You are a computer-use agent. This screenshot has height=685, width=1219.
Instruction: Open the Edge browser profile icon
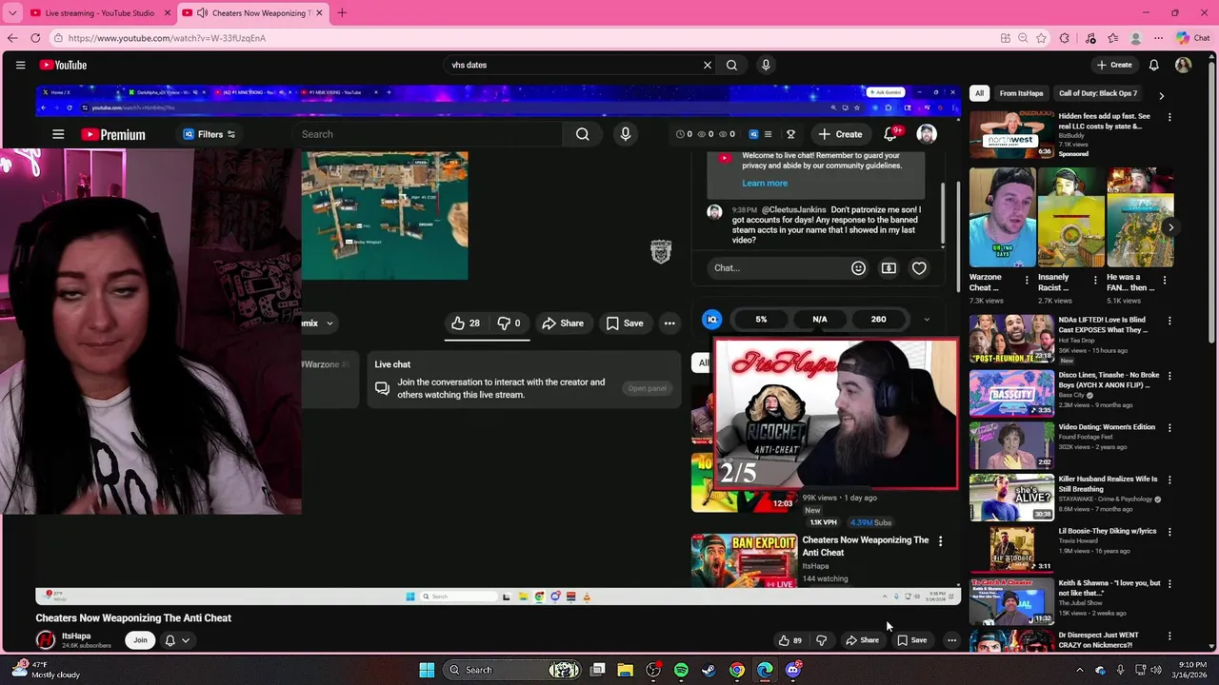(x=1136, y=38)
